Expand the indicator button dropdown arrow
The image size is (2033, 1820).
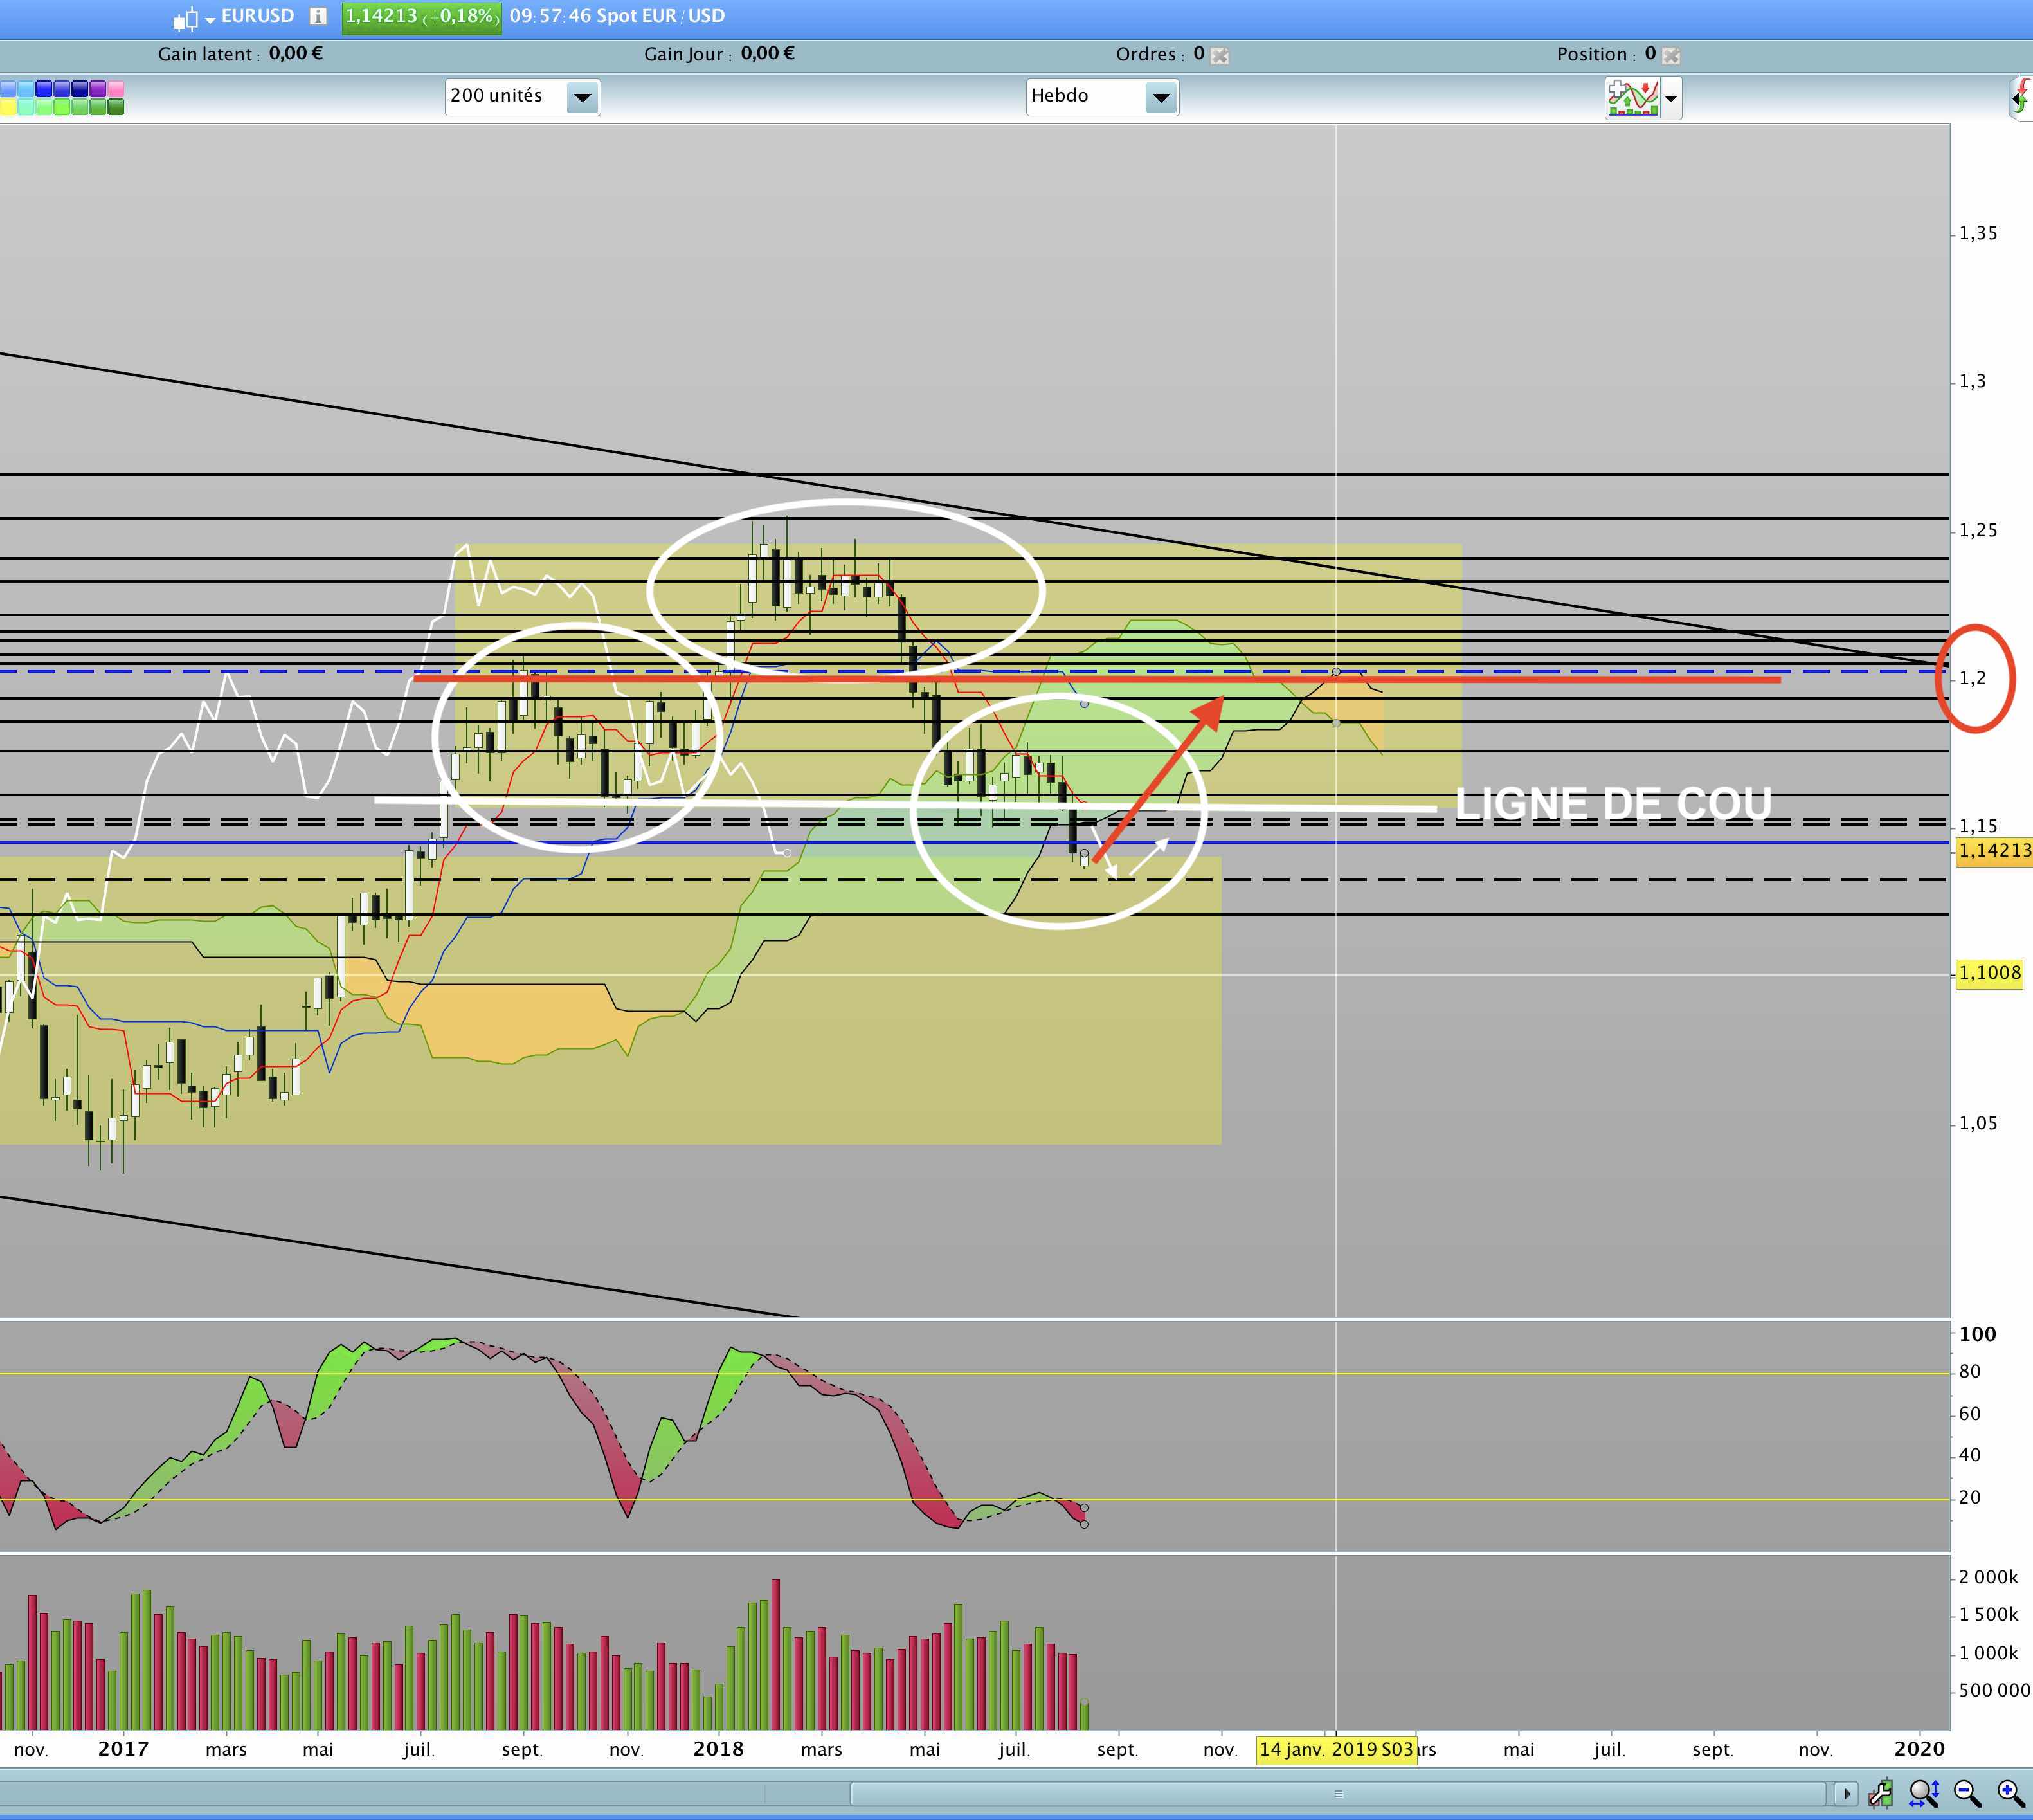[x=1670, y=98]
